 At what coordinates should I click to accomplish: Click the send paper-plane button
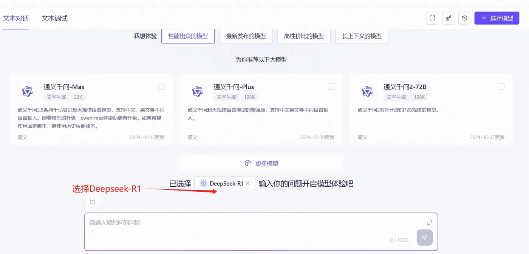pos(425,238)
